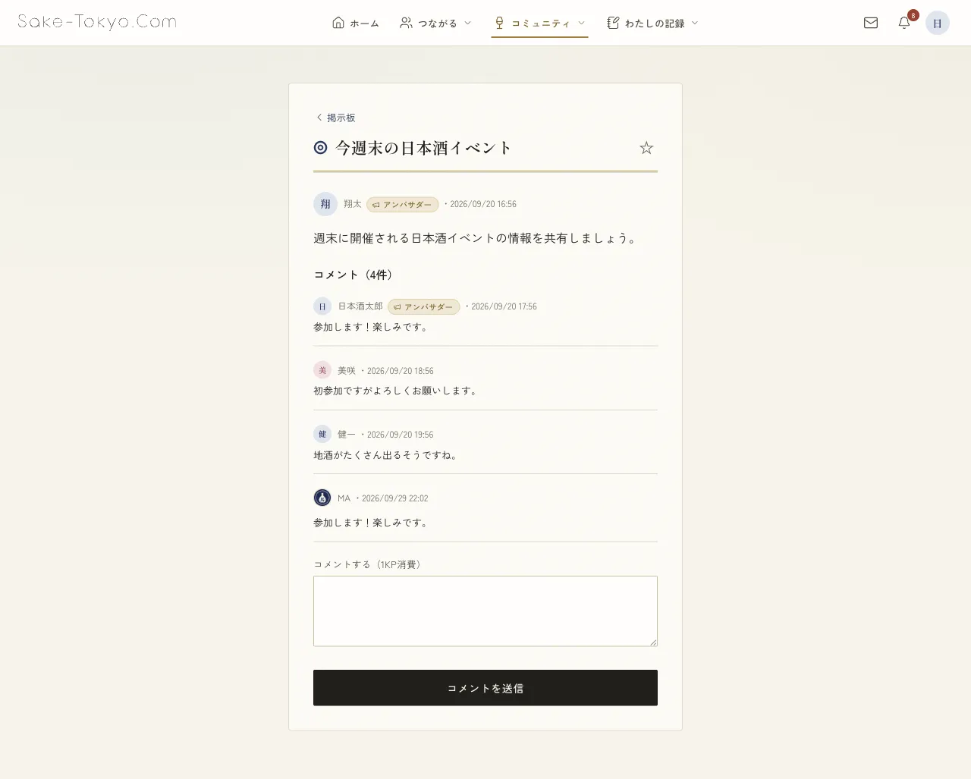Click the home icon next to ホーム

(x=338, y=23)
